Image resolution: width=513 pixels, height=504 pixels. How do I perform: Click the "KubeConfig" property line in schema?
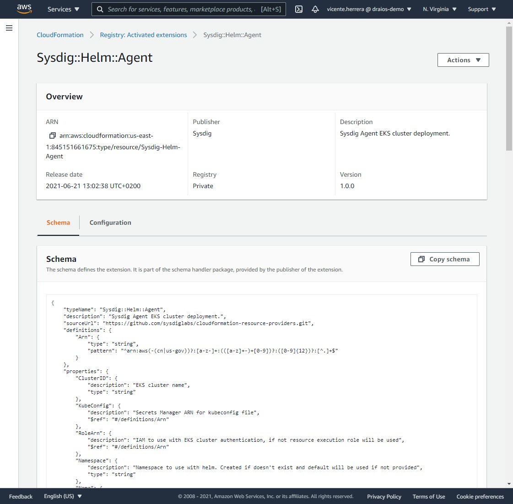pyautogui.click(x=98, y=406)
